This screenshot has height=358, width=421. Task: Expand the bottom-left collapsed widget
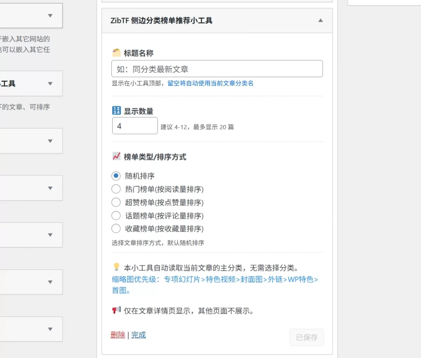(50, 329)
